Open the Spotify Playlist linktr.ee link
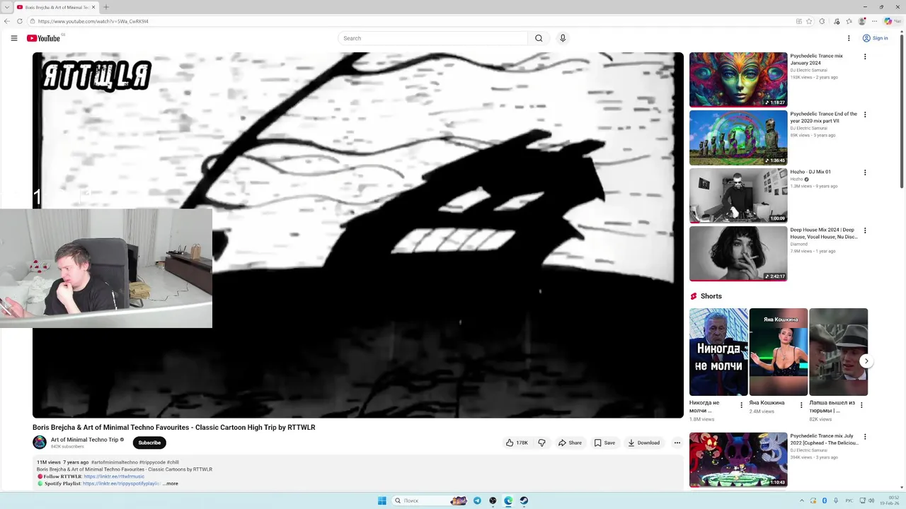The height and width of the screenshot is (509, 906). tap(122, 484)
